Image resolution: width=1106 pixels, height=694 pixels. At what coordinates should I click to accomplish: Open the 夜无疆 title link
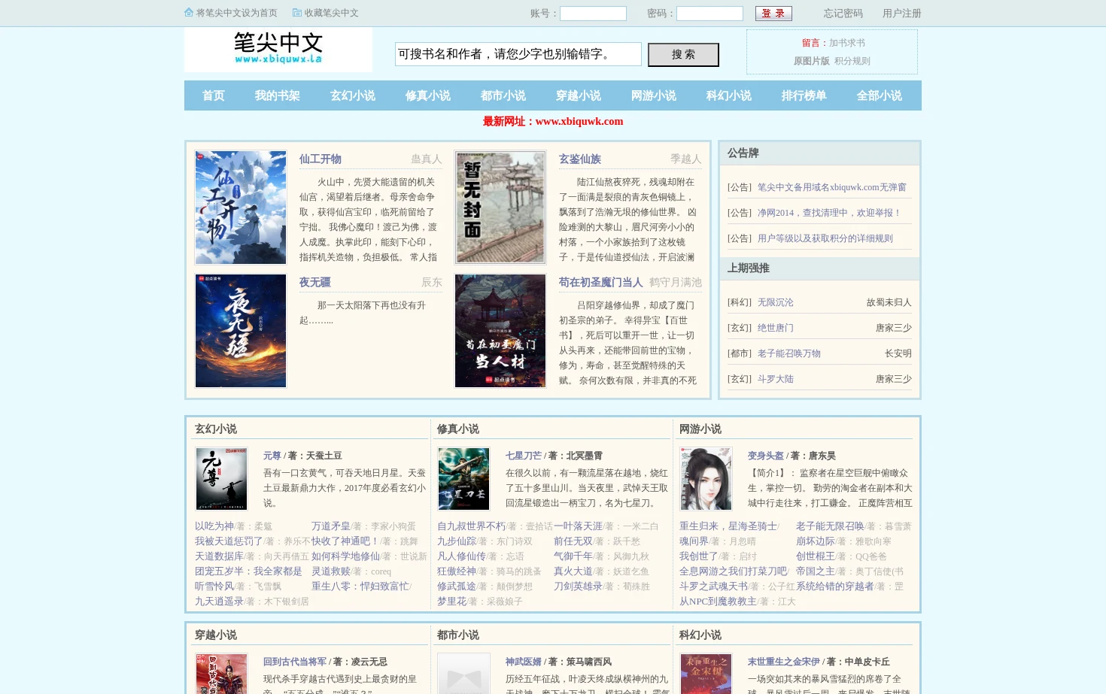315,282
